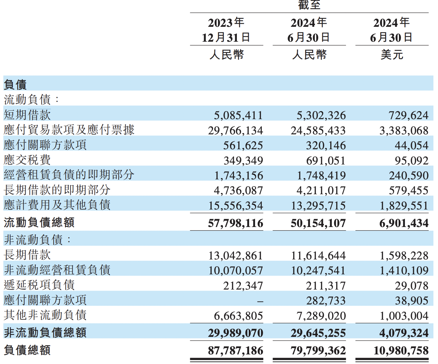The width and height of the screenshot is (438, 364).
Task: Select the 5,085,411 short-term borrowings value
Action: pyautogui.click(x=238, y=115)
